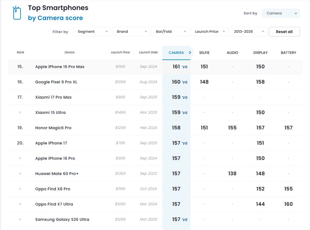The image size is (310, 230).
Task: Click battery score 155 for Oppo Find X8 Pro
Action: 288,189
